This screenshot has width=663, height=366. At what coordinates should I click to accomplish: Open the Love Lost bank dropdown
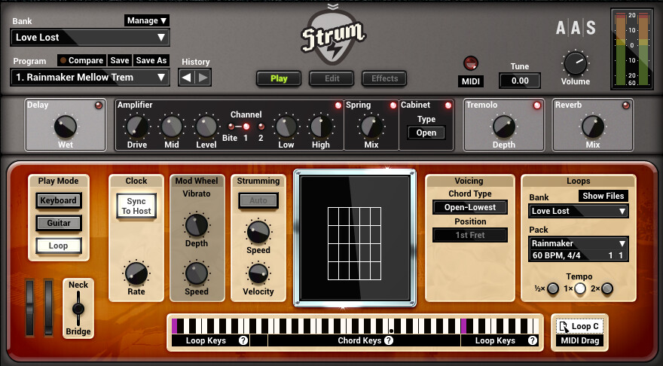(x=90, y=38)
